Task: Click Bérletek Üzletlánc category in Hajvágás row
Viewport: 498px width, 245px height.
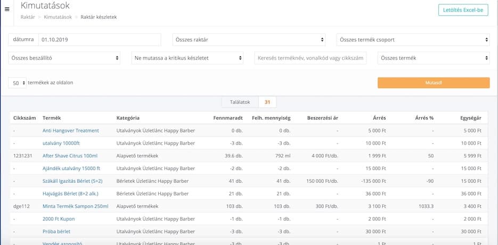Action: [x=152, y=193]
